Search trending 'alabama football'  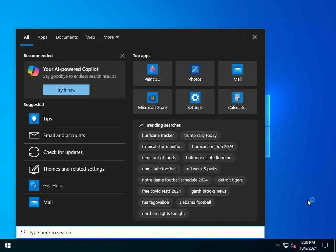[x=195, y=202]
